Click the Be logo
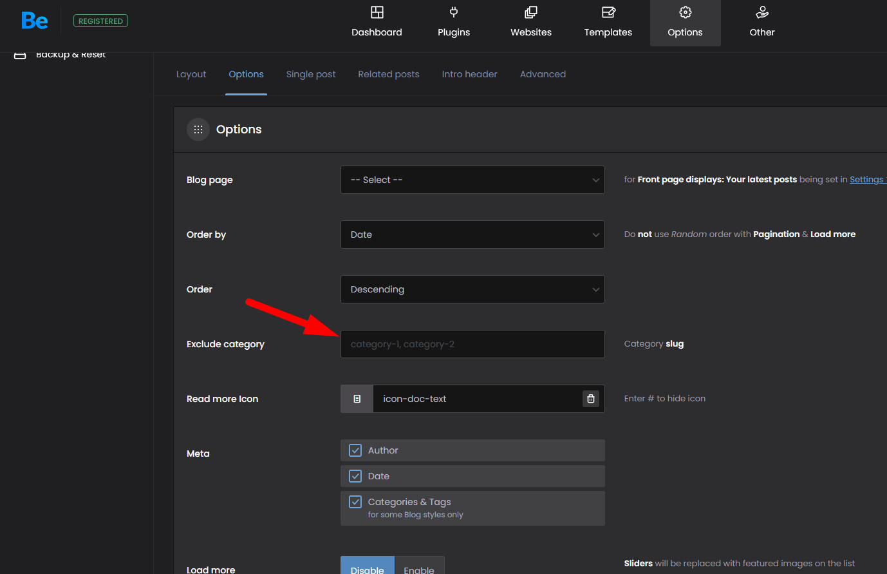 click(35, 21)
